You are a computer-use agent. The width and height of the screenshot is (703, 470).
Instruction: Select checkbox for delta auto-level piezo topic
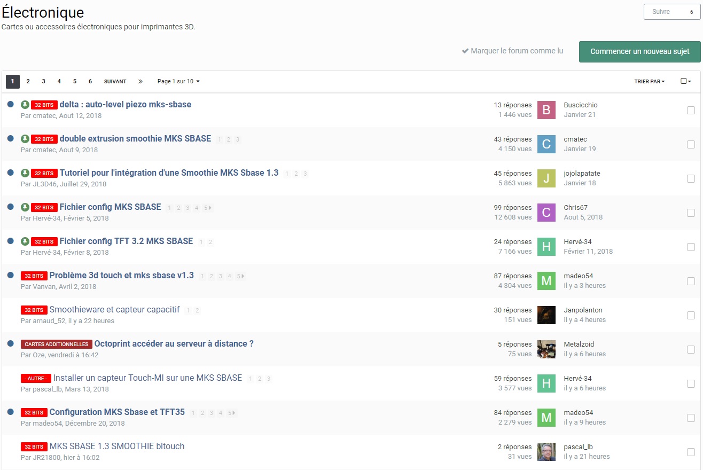point(691,110)
